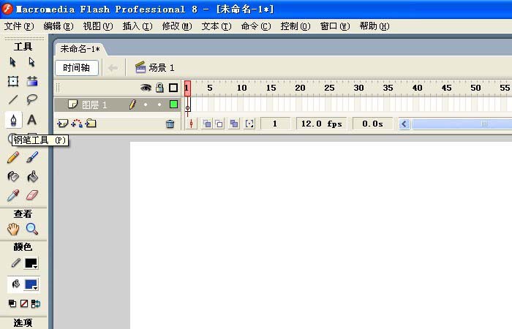Toggle Onion Skin Outlines
This screenshot has height=329, width=512.
(219, 124)
